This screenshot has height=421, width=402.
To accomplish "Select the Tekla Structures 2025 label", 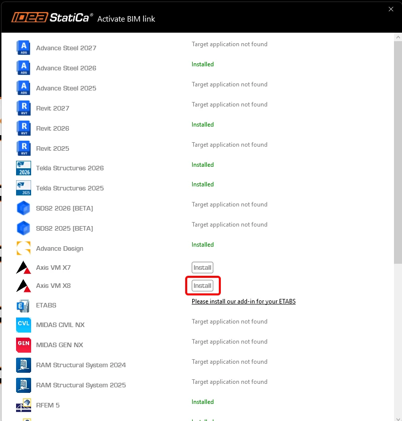I will tap(70, 188).
